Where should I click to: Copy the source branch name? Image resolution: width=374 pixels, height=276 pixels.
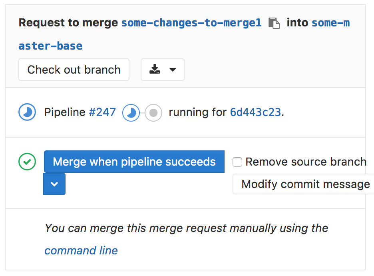coord(274,23)
